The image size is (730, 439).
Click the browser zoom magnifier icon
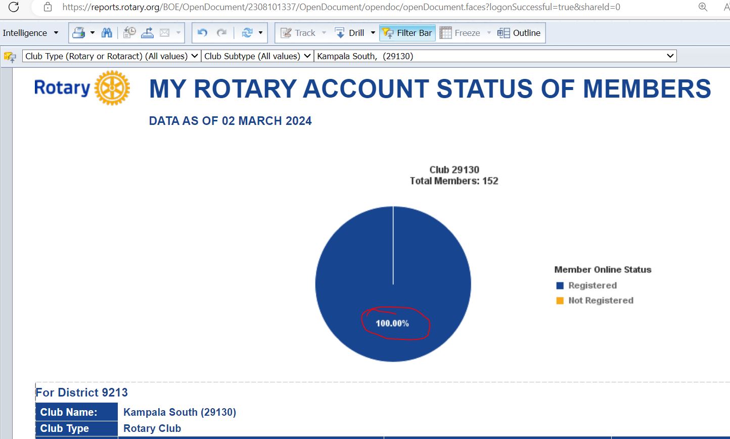click(x=703, y=7)
